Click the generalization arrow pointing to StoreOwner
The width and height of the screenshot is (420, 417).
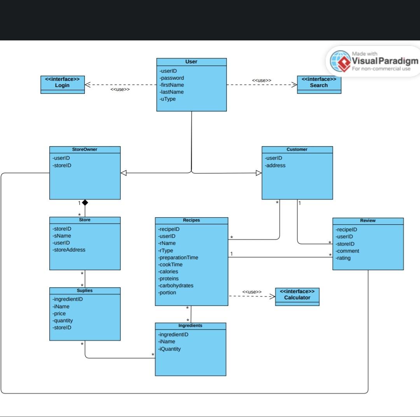(124, 173)
